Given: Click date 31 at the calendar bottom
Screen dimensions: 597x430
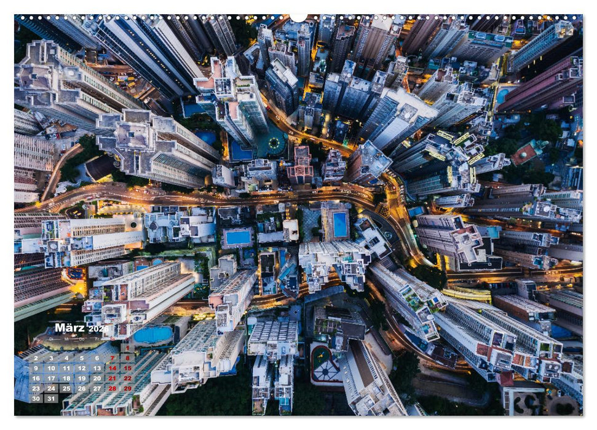Looking at the screenshot, I should point(51,399).
